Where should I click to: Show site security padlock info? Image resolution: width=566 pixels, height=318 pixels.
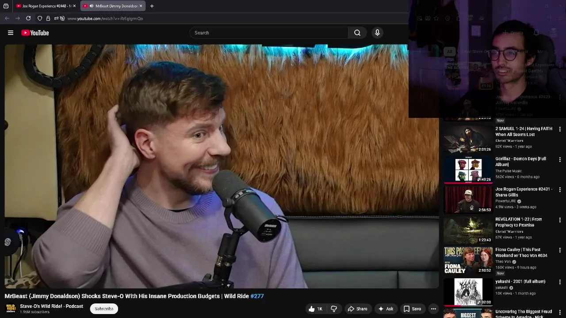tap(48, 18)
